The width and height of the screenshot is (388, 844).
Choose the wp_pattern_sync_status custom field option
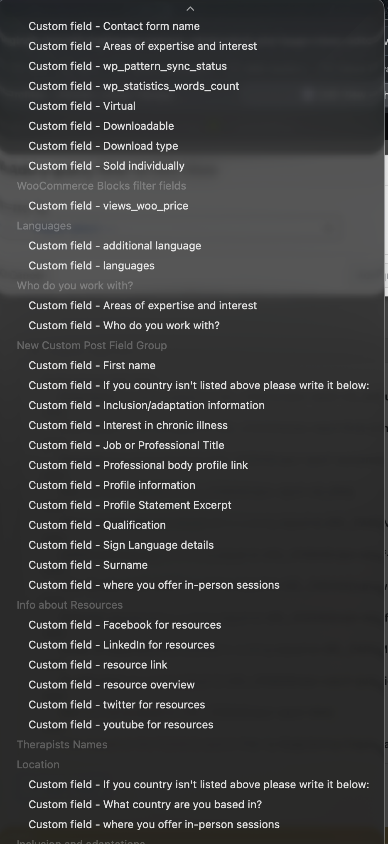[x=128, y=66]
